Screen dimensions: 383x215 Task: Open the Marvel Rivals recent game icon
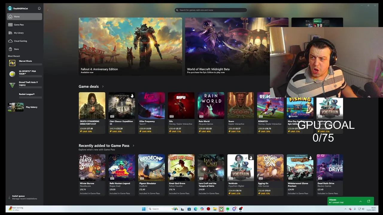point(12,63)
